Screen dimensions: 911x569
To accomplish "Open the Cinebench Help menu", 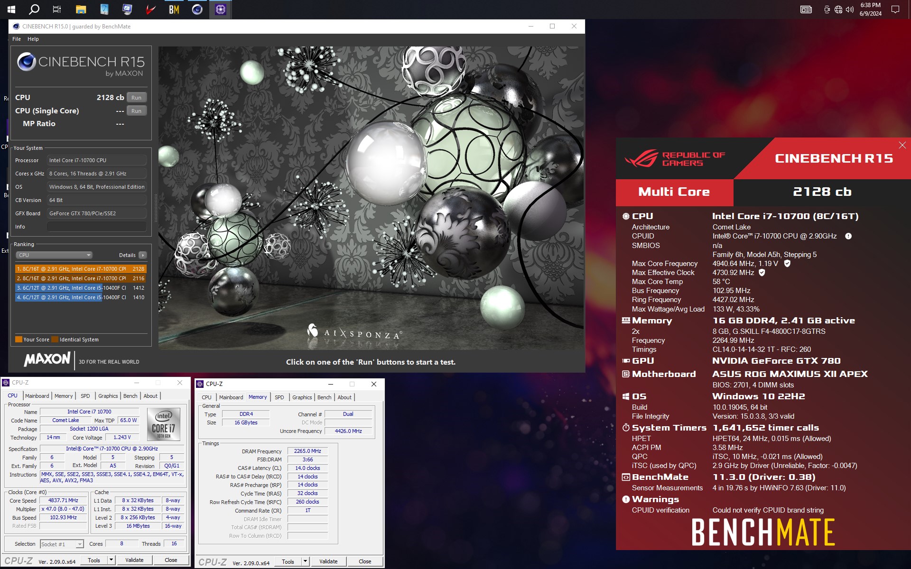I will (33, 39).
